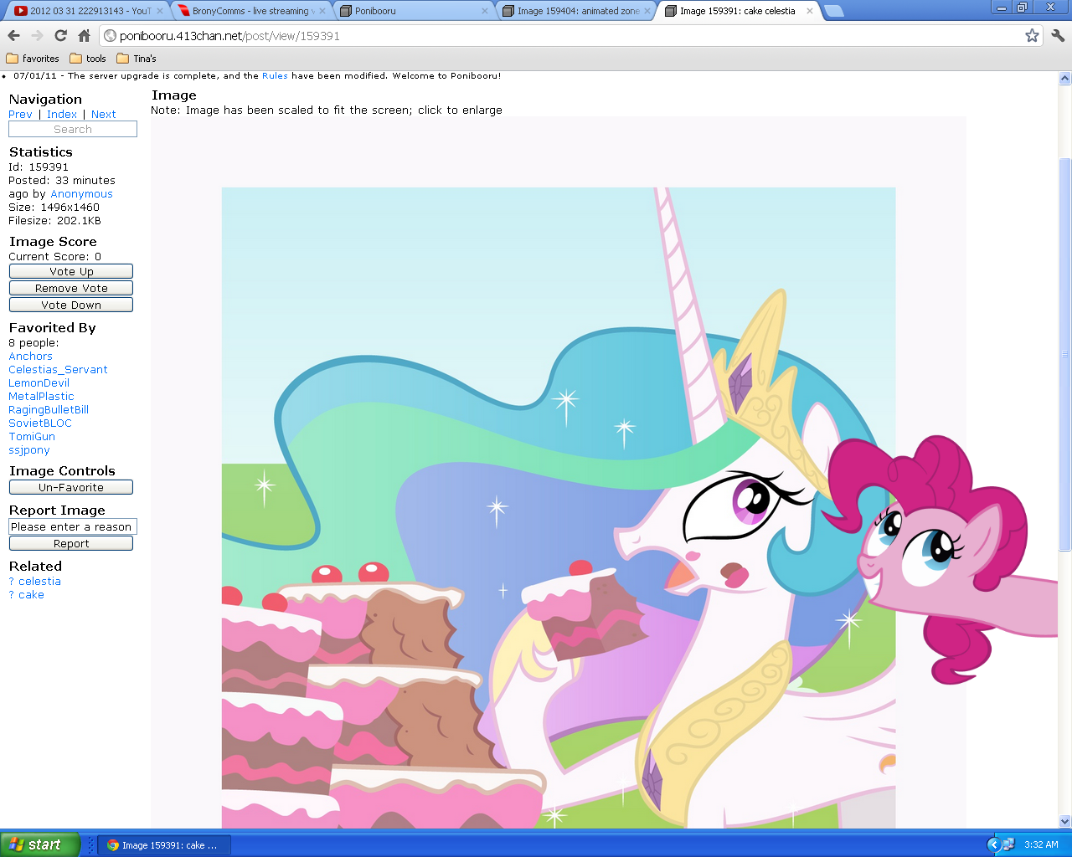
Task: Open the Celestias_Servant user profile
Action: click(58, 370)
